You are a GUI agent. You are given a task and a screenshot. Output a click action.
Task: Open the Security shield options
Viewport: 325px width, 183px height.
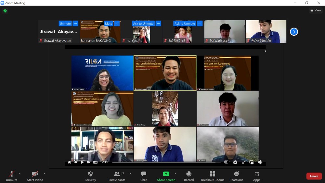point(90,176)
